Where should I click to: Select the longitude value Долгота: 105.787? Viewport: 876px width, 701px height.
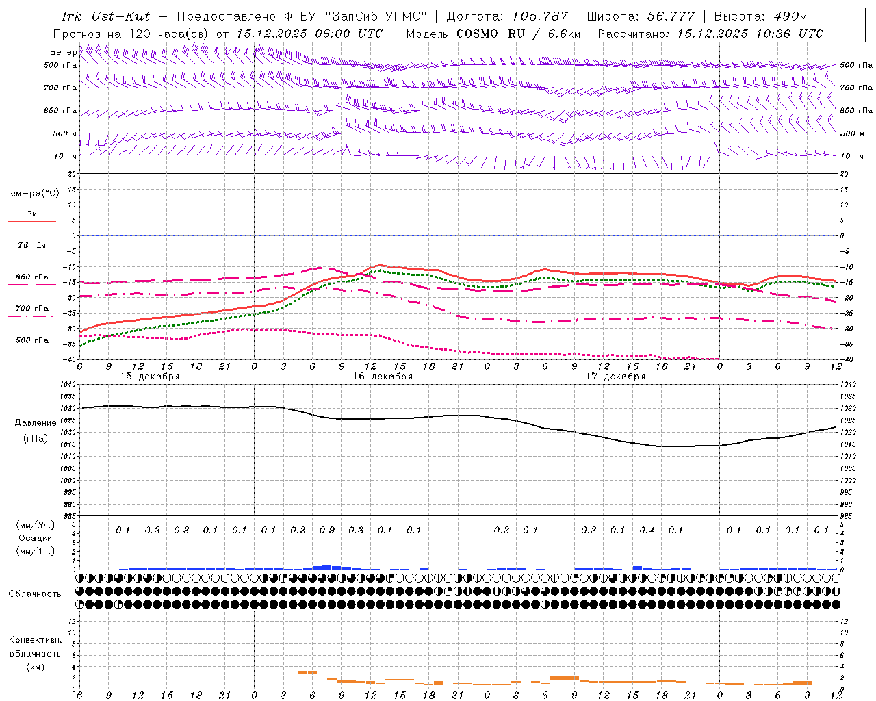pyautogui.click(x=507, y=16)
